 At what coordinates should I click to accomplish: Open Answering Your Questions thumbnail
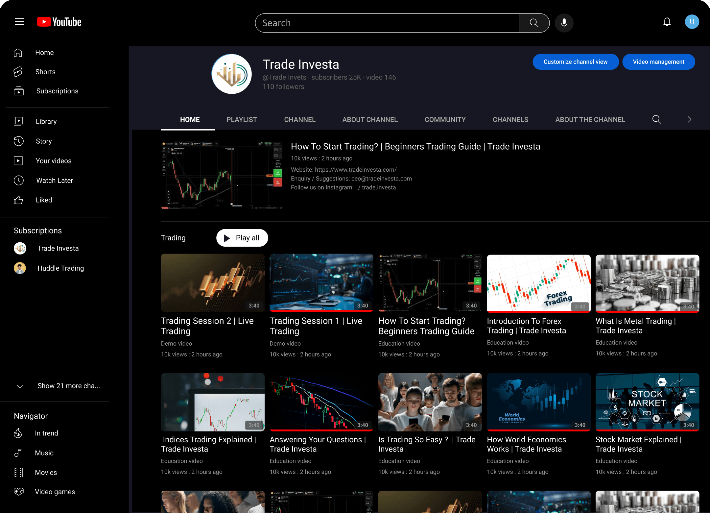[x=321, y=402]
